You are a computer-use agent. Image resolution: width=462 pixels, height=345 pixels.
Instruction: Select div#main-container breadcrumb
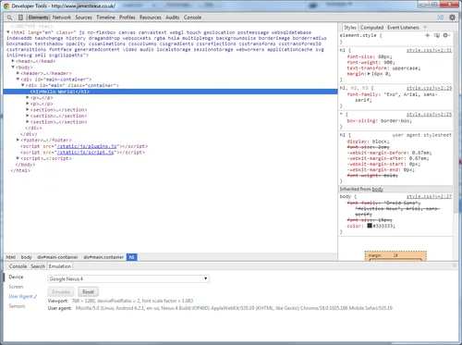coord(57,257)
